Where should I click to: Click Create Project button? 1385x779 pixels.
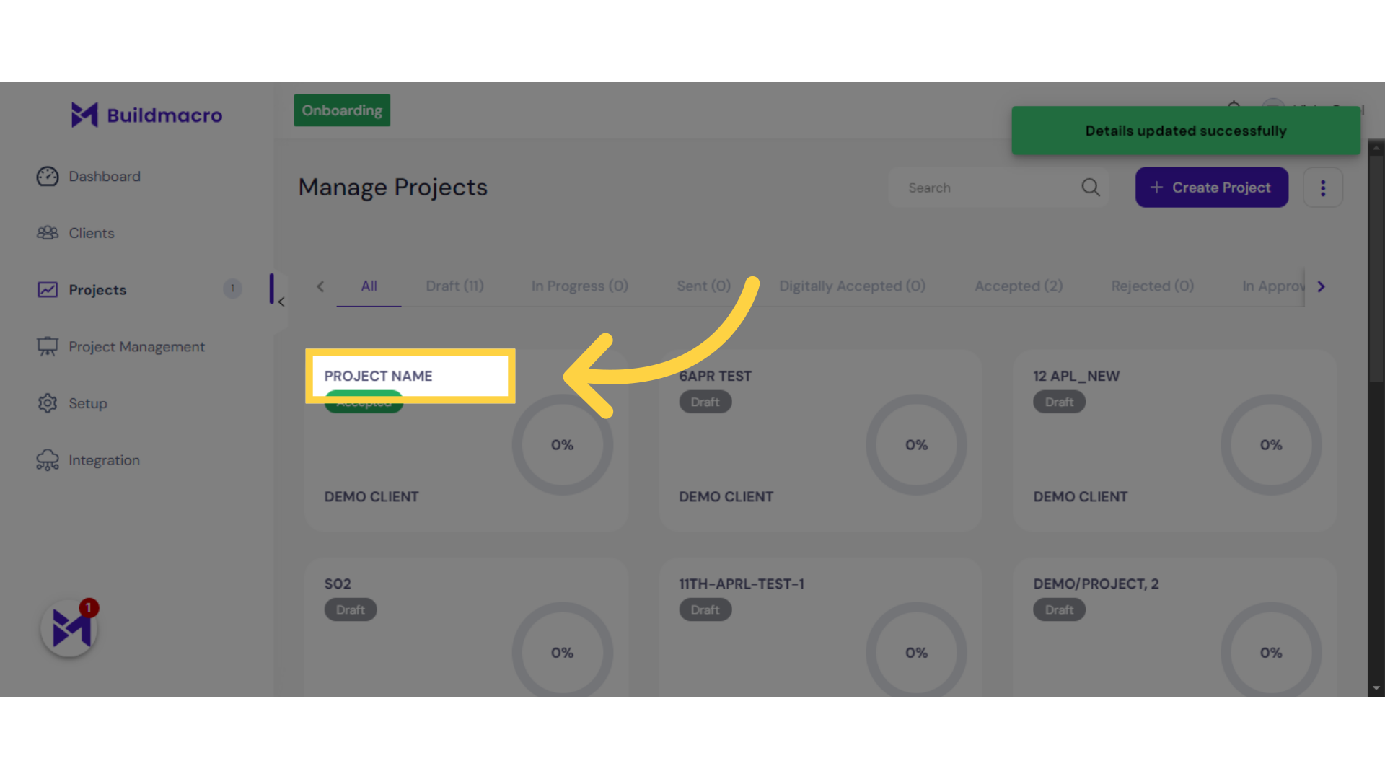tap(1211, 188)
